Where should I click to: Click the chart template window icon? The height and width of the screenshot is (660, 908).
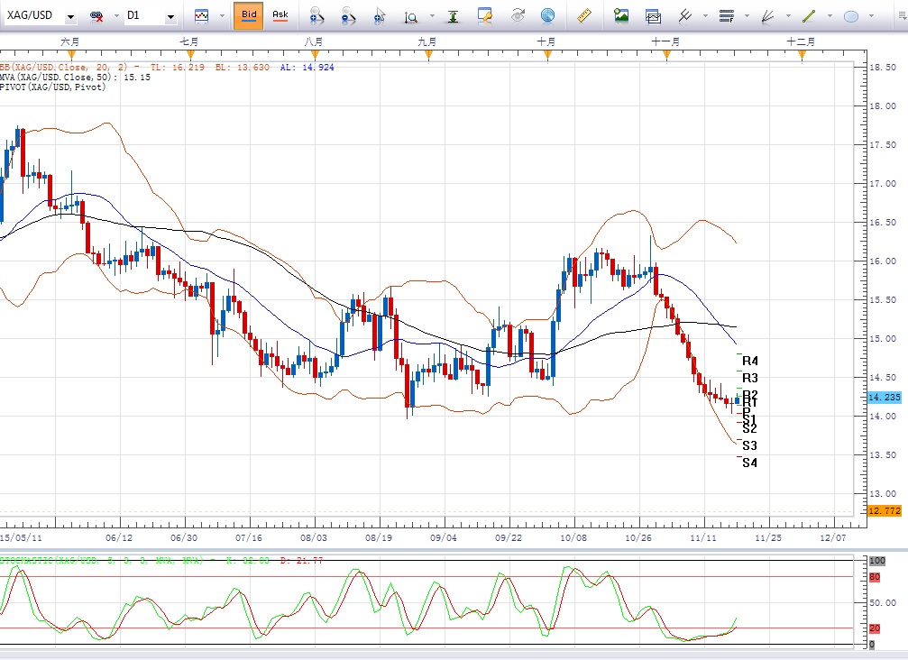[653, 16]
